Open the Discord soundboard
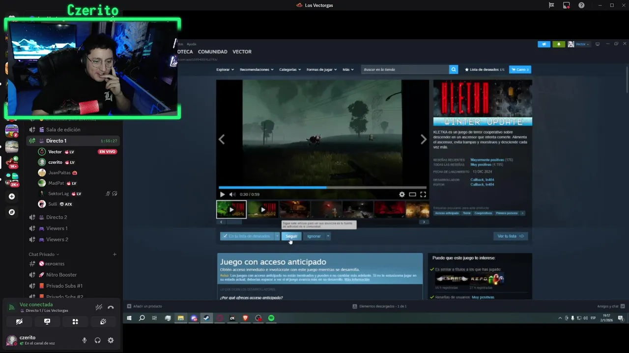The image size is (629, 353). tap(103, 322)
